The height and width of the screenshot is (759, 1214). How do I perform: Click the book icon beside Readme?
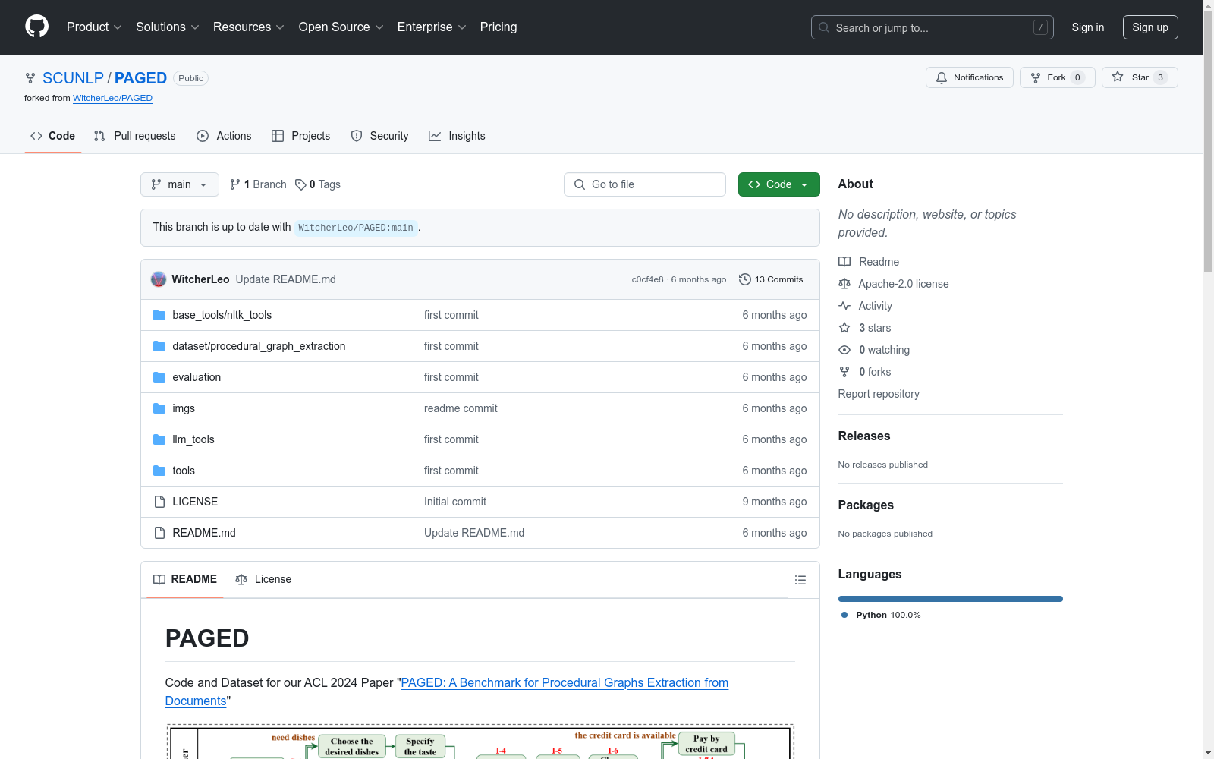click(x=844, y=262)
